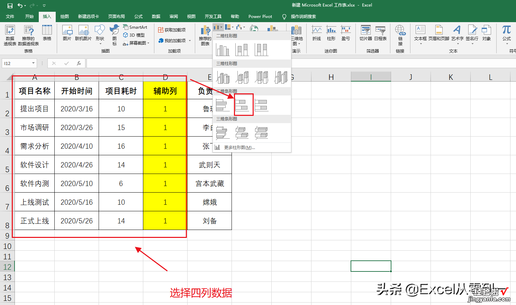Click the fx insert function icon
Screen dimensions: 516x305
[79, 63]
